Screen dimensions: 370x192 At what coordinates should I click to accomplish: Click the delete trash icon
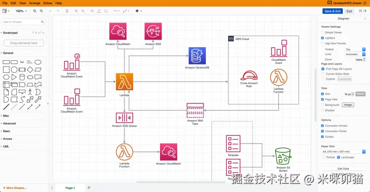point(67,11)
